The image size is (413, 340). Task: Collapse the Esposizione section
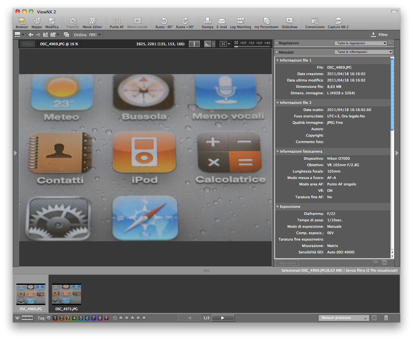[277, 207]
